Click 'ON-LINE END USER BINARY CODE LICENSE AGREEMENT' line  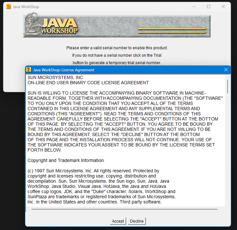[88, 83]
